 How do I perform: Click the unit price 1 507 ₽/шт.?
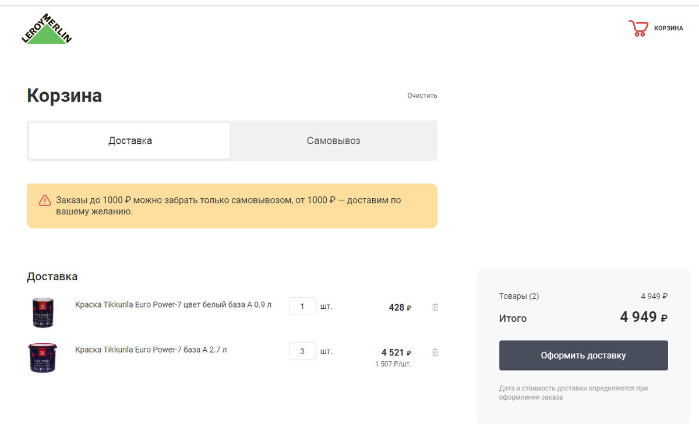pos(393,364)
